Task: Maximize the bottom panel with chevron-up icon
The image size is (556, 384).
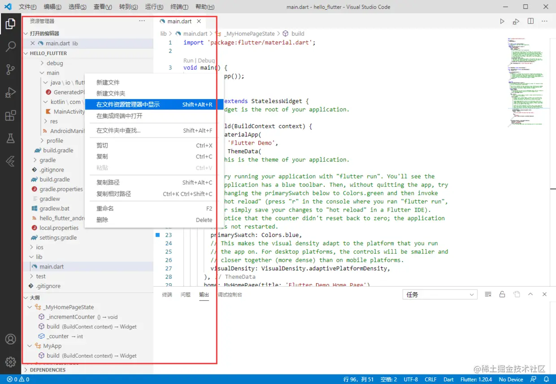Action: tap(530, 294)
